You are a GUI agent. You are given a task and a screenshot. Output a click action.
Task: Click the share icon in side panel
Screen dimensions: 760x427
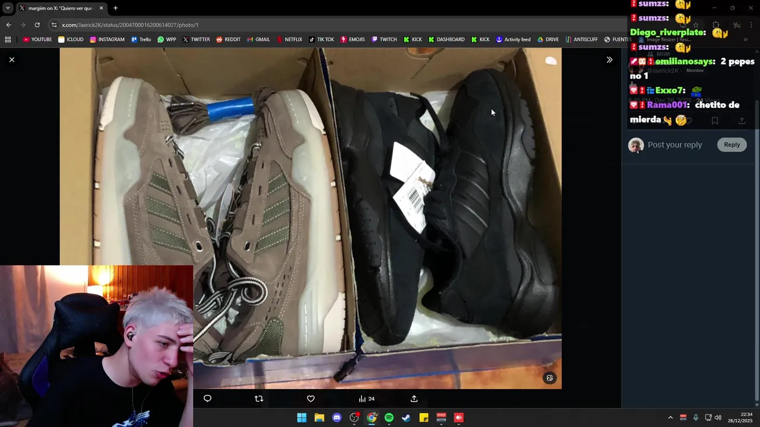pyautogui.click(x=742, y=120)
